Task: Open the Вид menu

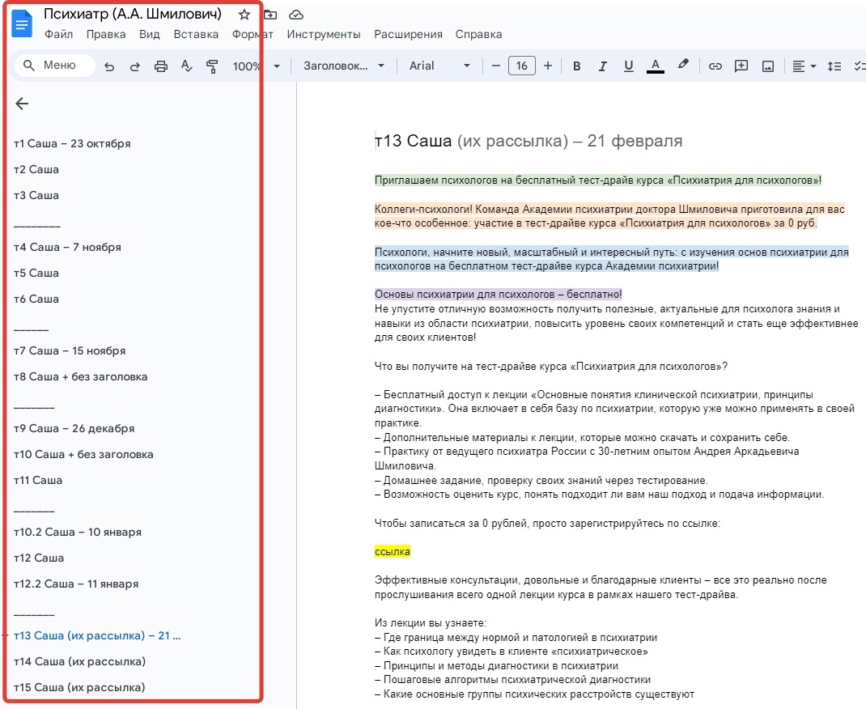Action: pyautogui.click(x=149, y=34)
